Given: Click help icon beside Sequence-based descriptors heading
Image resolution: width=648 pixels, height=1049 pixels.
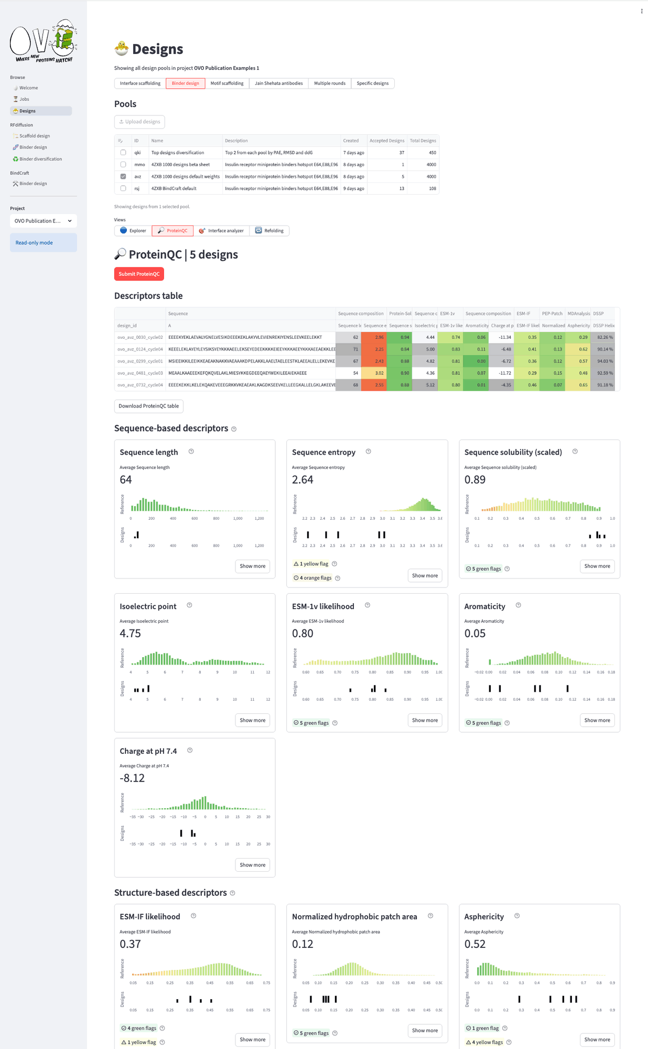Looking at the screenshot, I should (x=234, y=429).
